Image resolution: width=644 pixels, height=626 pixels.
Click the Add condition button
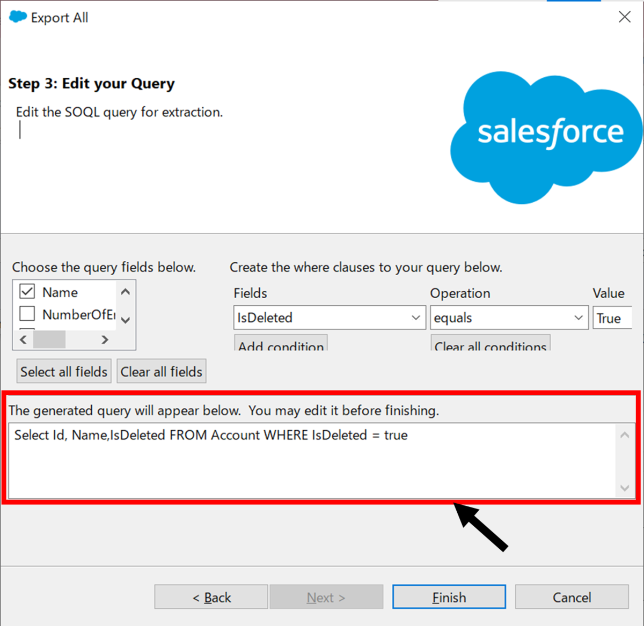(281, 343)
